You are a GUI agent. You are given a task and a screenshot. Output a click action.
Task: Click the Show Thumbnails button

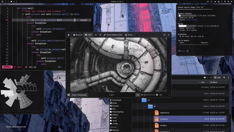tap(79, 95)
